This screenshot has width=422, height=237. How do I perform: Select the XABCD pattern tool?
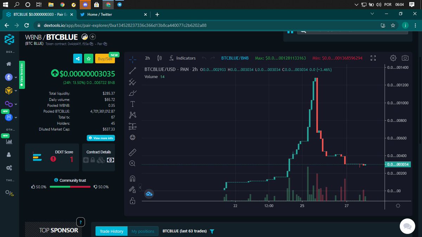point(133,115)
